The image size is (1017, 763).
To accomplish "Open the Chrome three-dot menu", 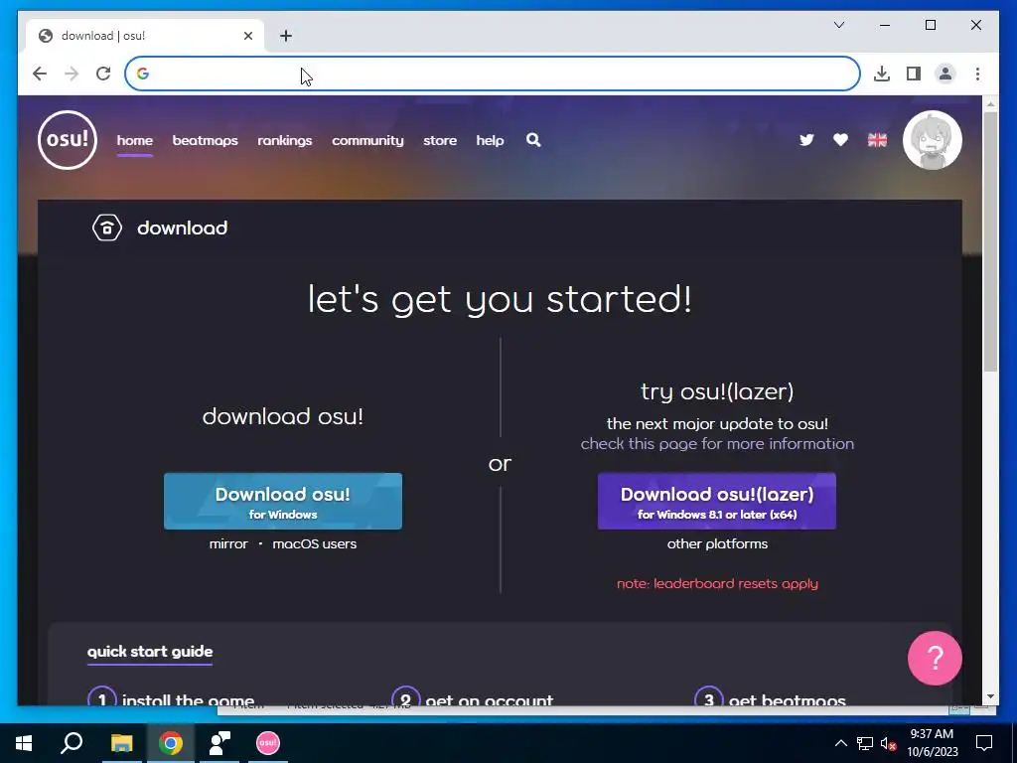I will point(977,74).
